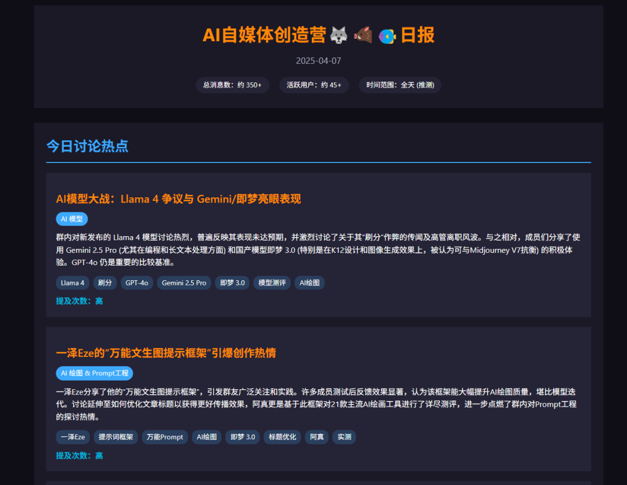
Task: Click the wolf emoji in the page title
Action: [338, 35]
